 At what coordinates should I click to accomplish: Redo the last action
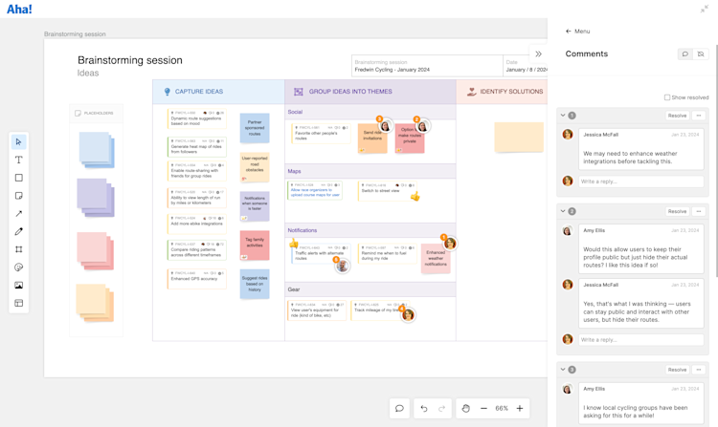[x=442, y=408]
